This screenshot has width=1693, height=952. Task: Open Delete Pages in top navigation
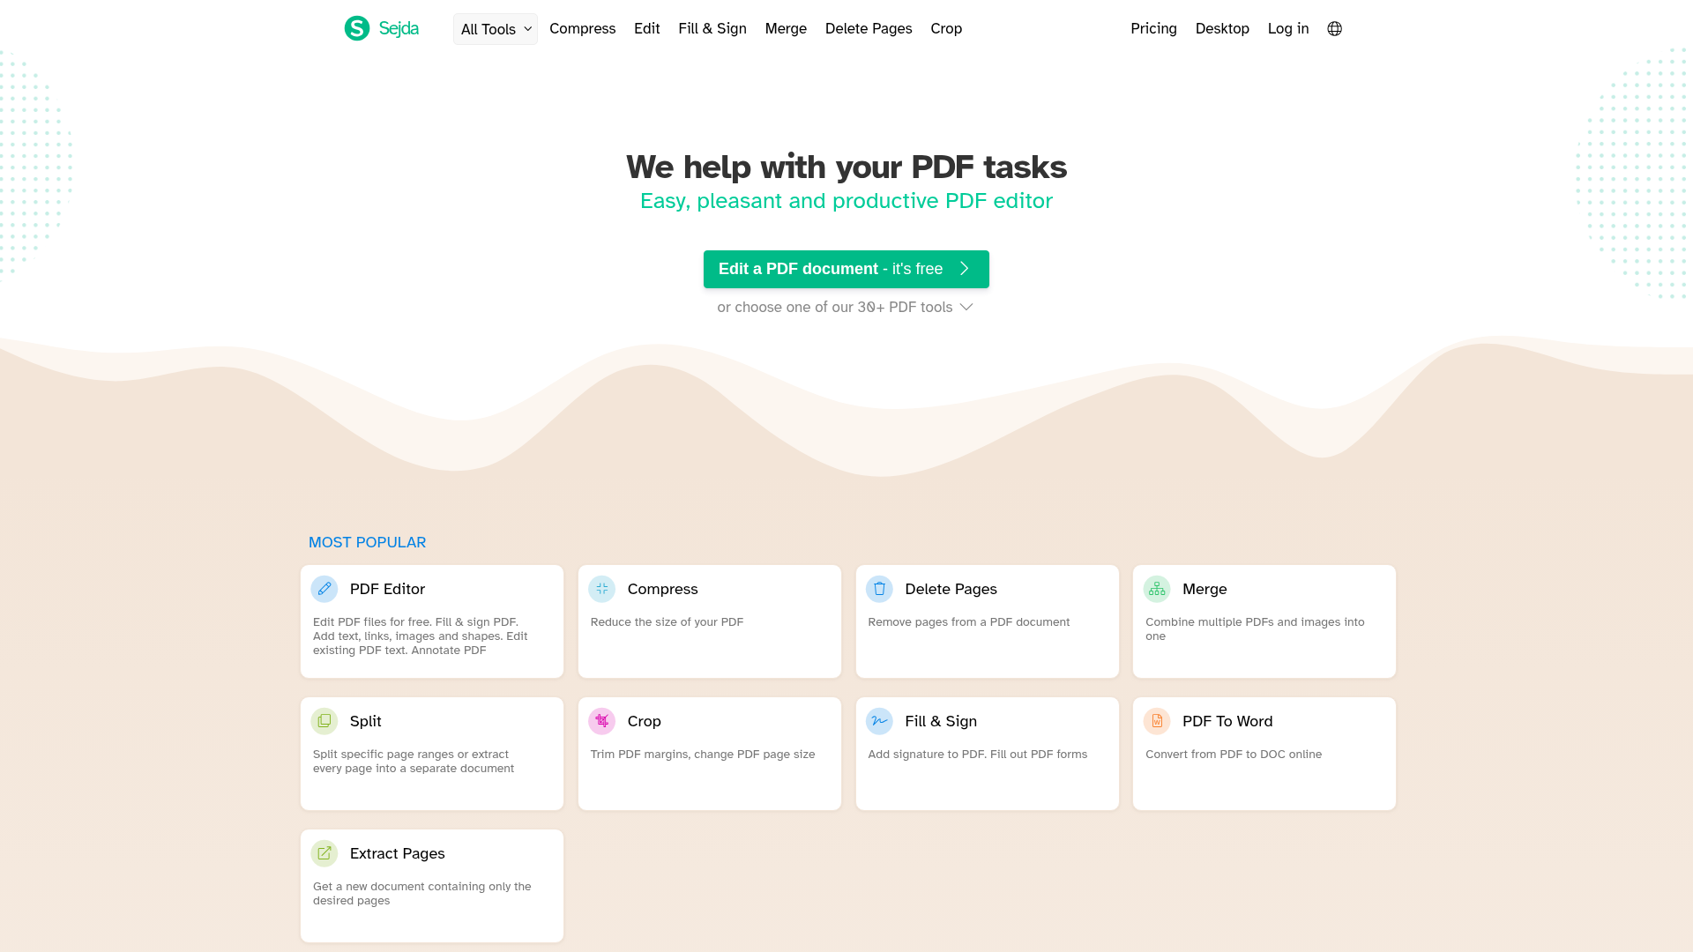(x=869, y=29)
